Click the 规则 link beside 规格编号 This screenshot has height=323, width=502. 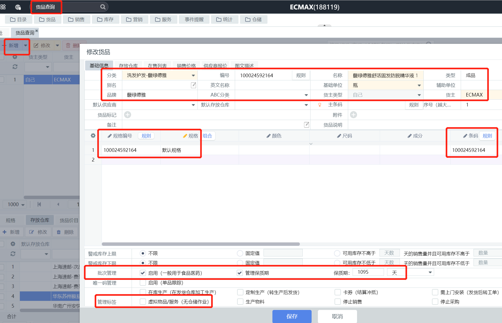pyautogui.click(x=146, y=136)
